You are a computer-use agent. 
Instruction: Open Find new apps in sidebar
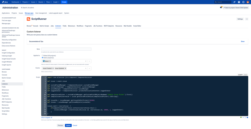[6, 21]
